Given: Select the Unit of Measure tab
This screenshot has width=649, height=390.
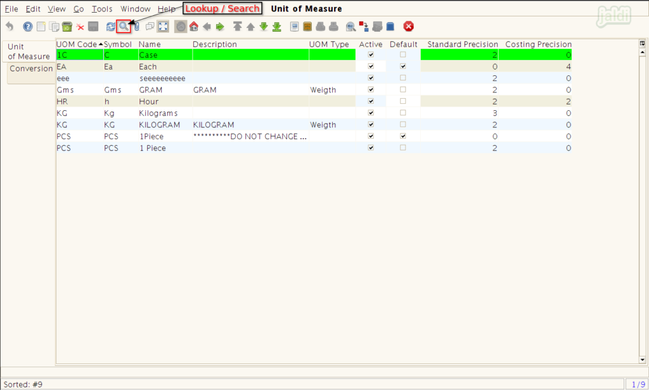Looking at the screenshot, I should click(29, 51).
